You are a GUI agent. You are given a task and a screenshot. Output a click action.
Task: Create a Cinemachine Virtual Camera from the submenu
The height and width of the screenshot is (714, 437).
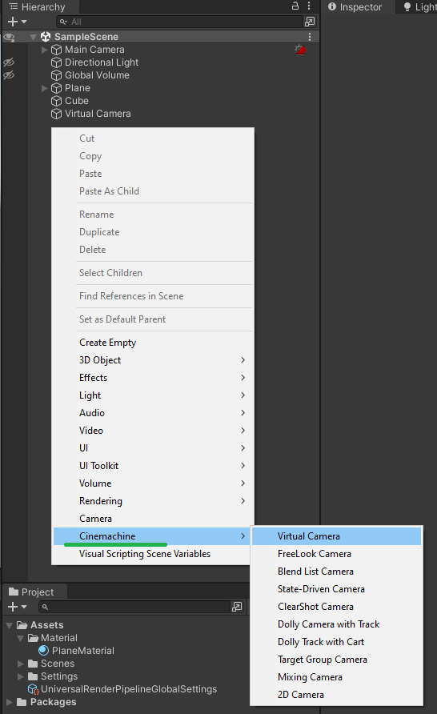pyautogui.click(x=336, y=536)
